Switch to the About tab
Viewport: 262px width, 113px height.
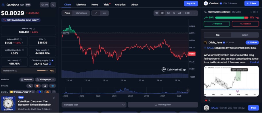tap(135, 5)
